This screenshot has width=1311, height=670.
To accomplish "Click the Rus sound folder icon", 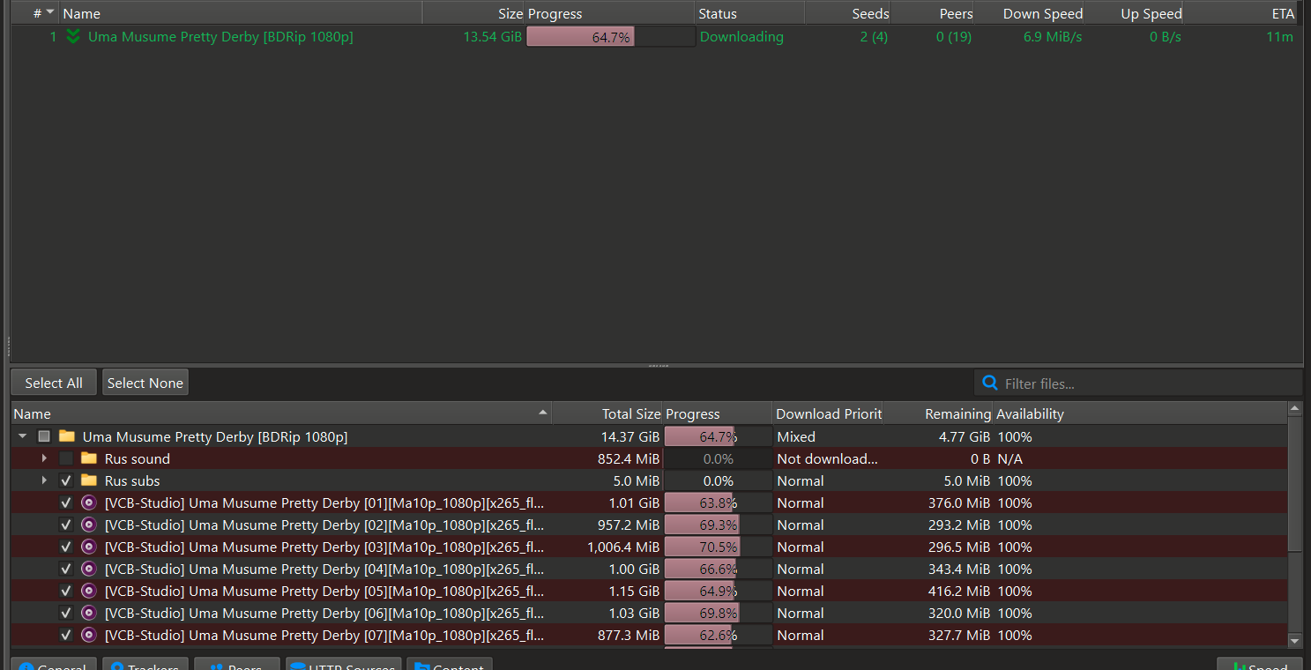I will point(88,458).
